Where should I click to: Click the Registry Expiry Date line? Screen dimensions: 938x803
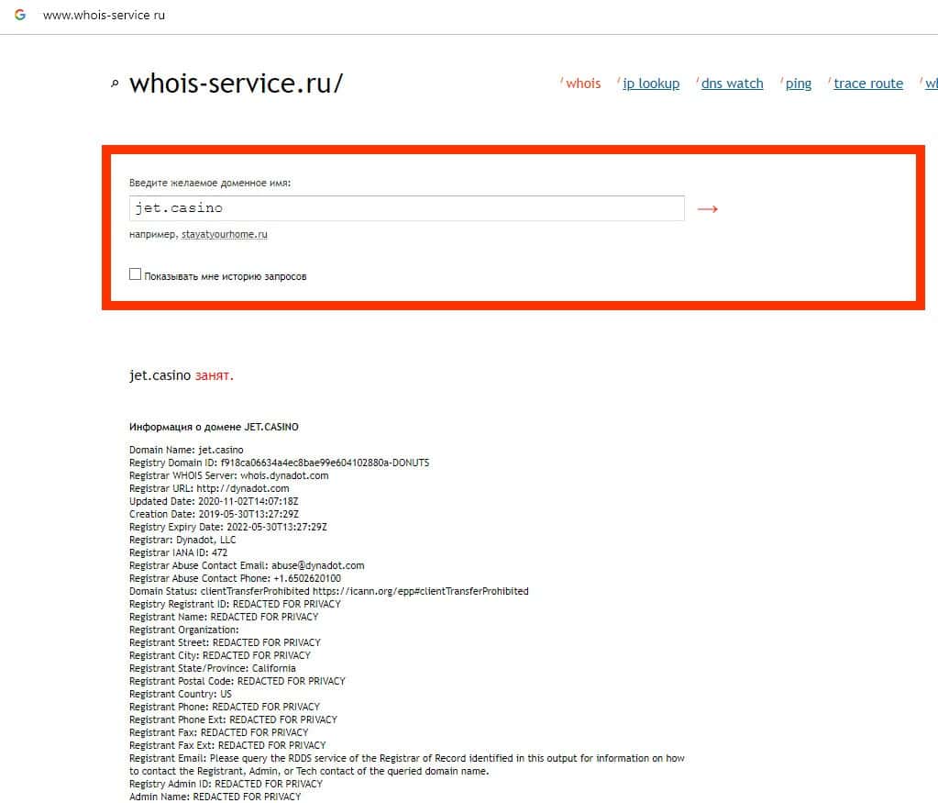point(228,527)
